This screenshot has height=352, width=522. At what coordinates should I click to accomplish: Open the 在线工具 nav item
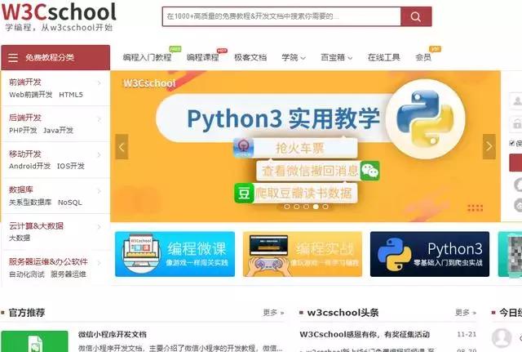click(384, 58)
